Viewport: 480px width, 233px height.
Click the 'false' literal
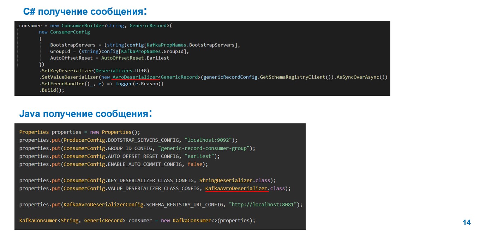click(x=195, y=164)
